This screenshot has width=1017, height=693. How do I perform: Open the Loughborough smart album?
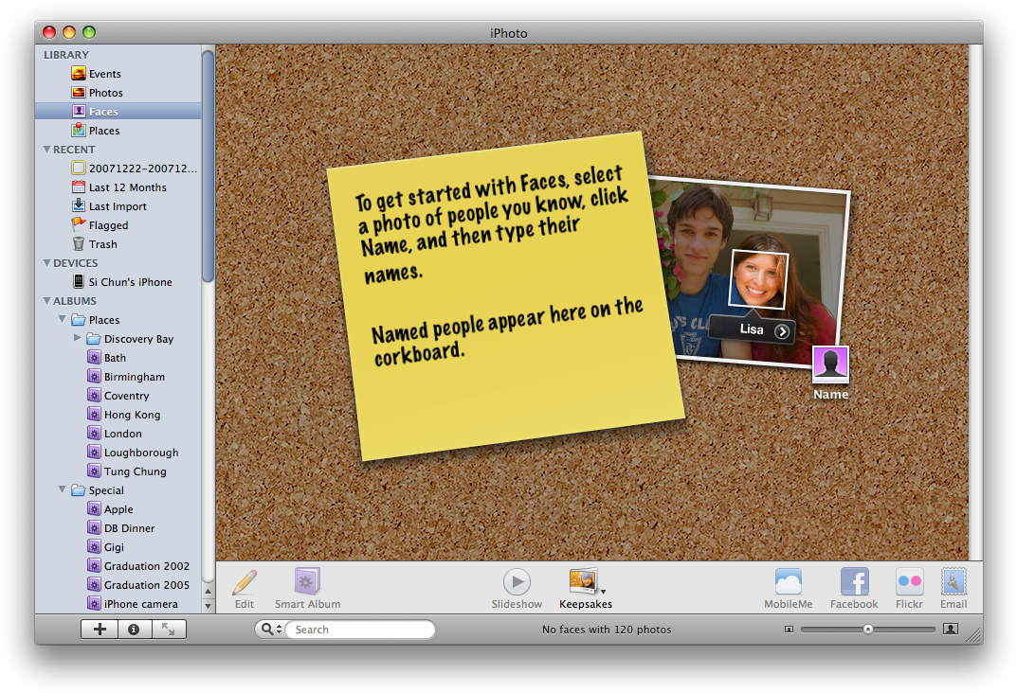pyautogui.click(x=118, y=453)
